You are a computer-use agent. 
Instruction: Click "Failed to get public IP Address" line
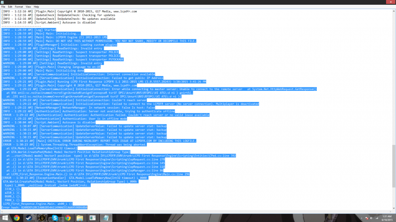pos(82,78)
